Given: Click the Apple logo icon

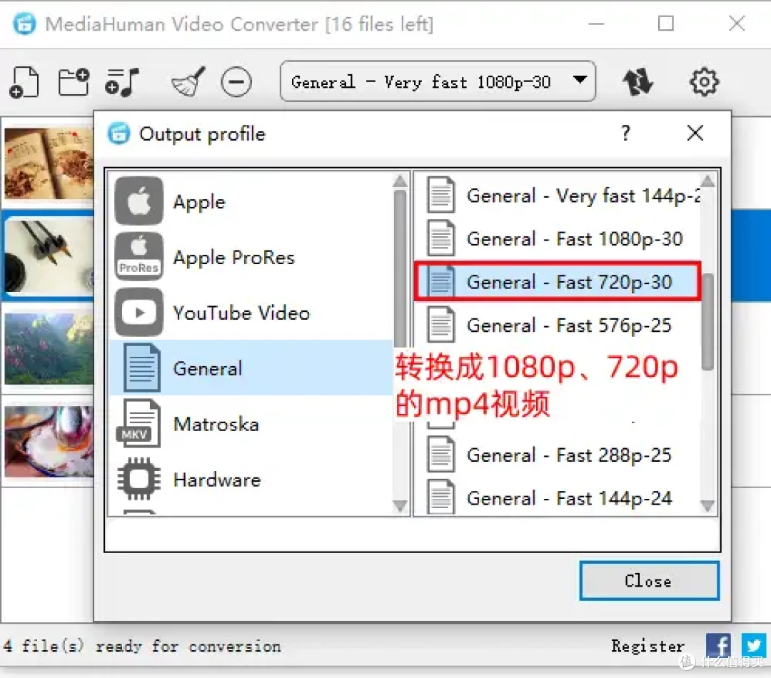Looking at the screenshot, I should click(x=138, y=201).
